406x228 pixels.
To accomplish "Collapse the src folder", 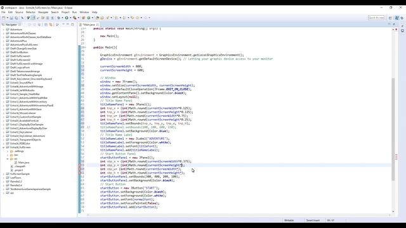I will [x=8, y=159].
